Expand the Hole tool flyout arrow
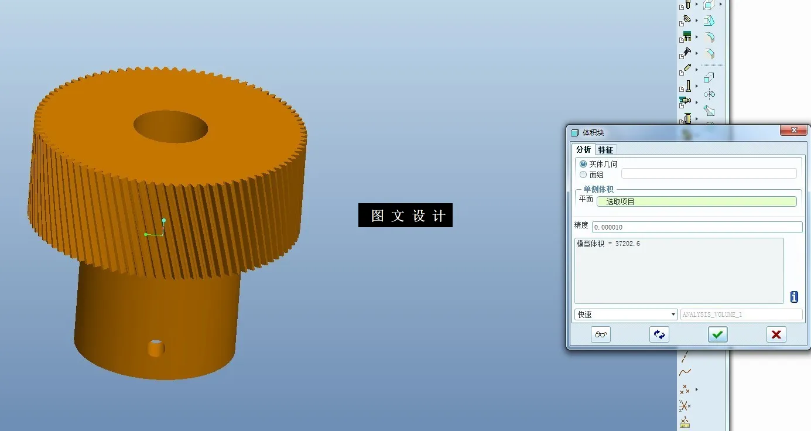Image resolution: width=811 pixels, height=431 pixels. tap(696, 5)
